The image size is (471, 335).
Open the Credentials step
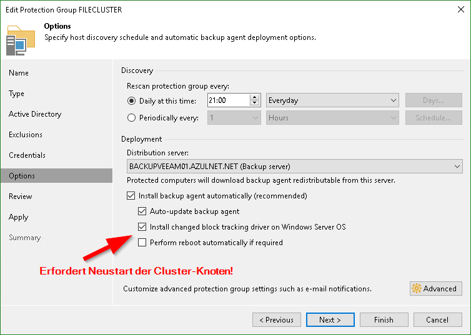click(27, 155)
